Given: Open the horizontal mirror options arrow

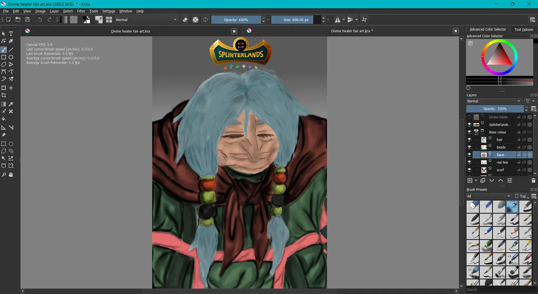Looking at the screenshot, I should click(x=343, y=20).
